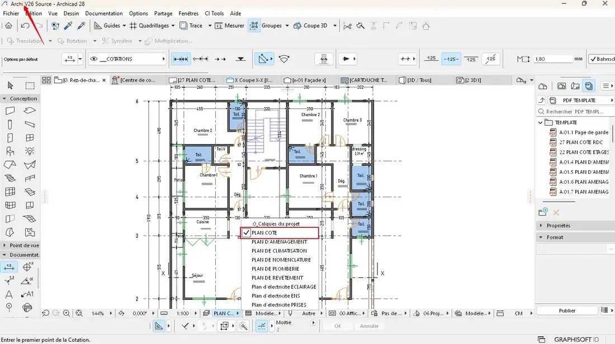Select the Lamp tool in toolbox

coord(30,151)
